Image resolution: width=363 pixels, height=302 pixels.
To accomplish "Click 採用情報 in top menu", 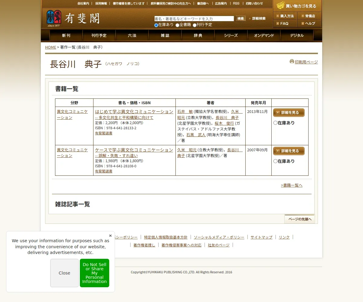I will (101, 4).
